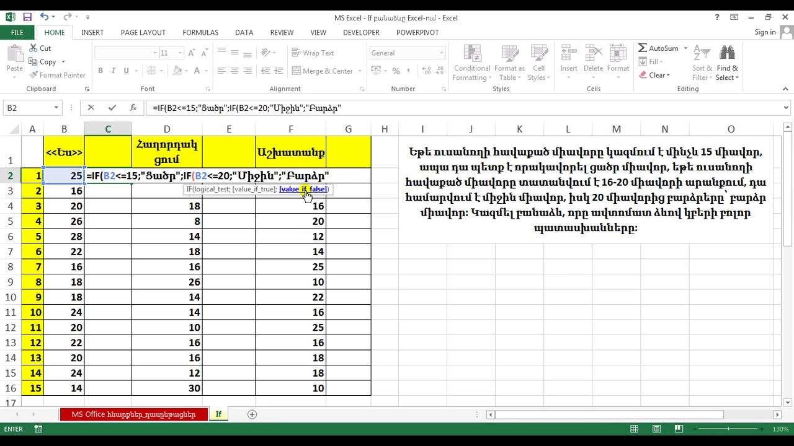The image size is (794, 446).
Task: Click the Copy button
Action: click(x=48, y=62)
